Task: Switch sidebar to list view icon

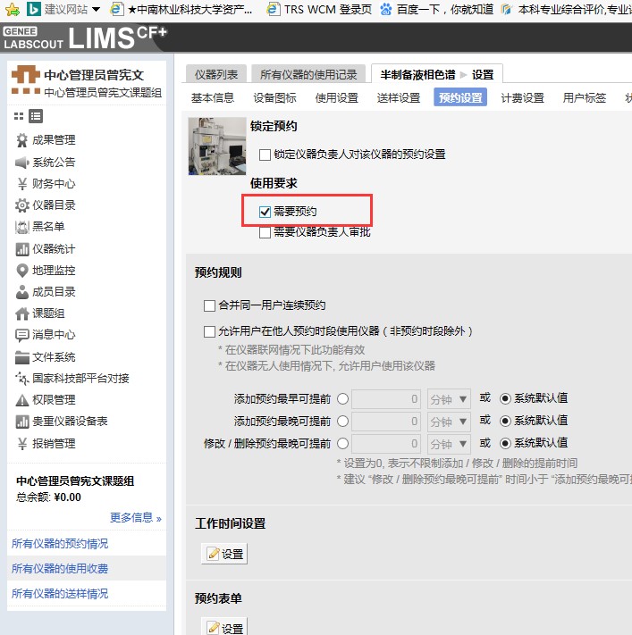Action: 36,116
